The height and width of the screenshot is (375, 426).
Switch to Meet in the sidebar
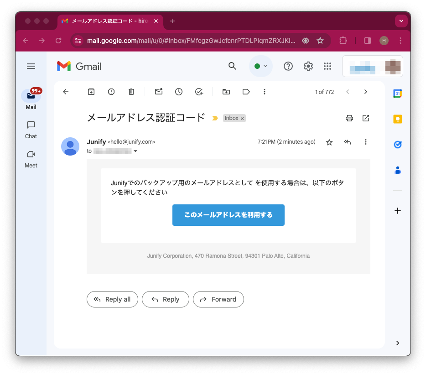[x=31, y=159]
